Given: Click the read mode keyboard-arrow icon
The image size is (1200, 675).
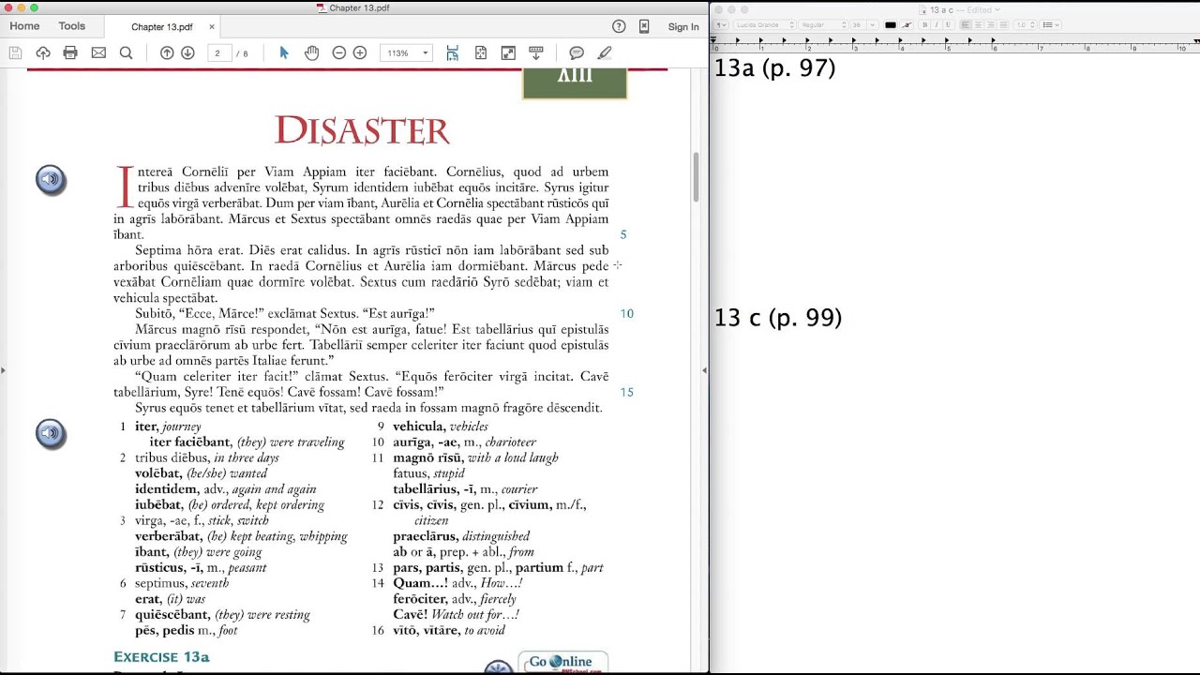Looking at the screenshot, I should point(536,53).
